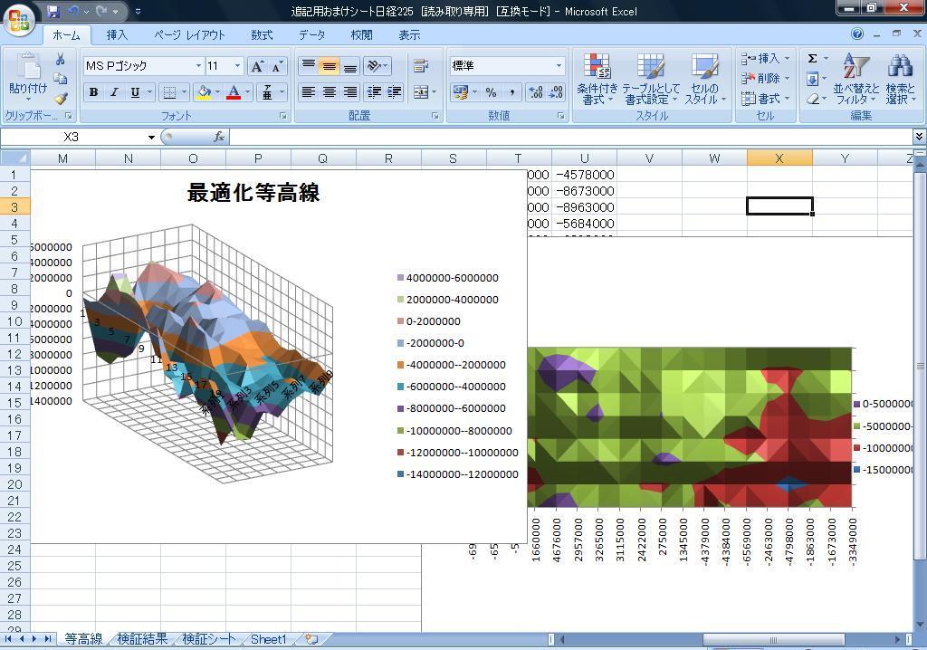Open the 標準 number format dropdown
The image size is (927, 650).
pos(559,66)
